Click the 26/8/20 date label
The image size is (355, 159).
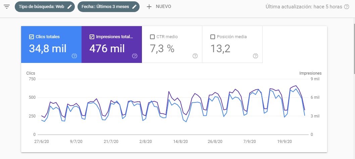(215, 142)
